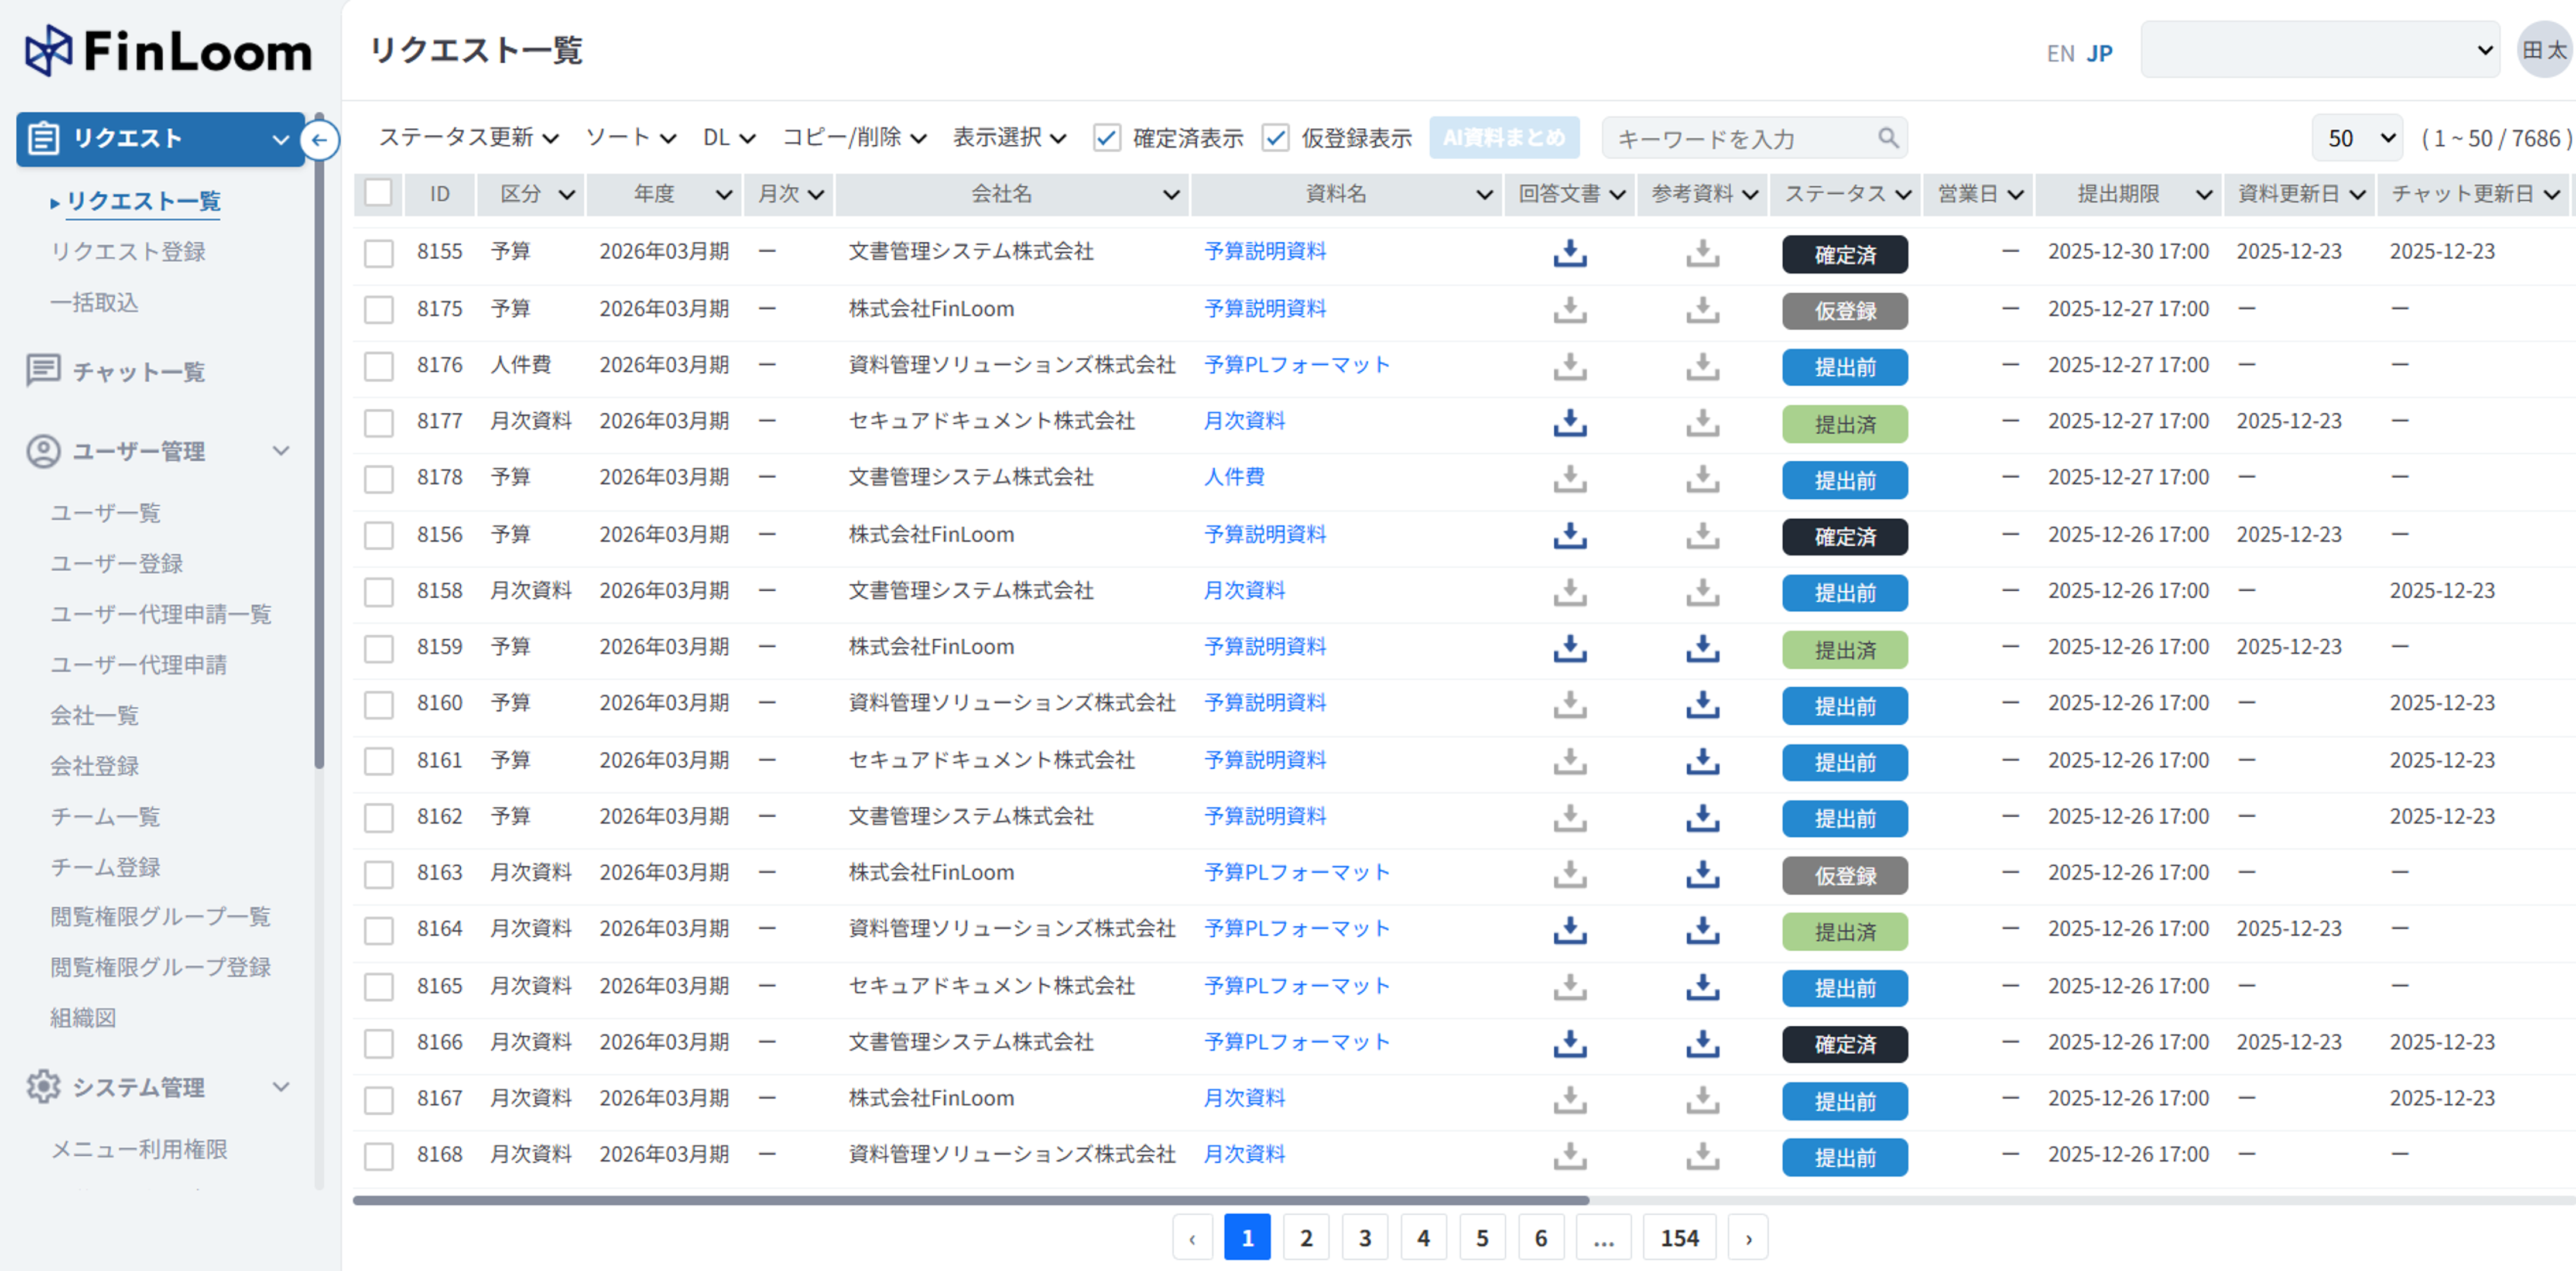Collapse the ユーザー管理 sidebar section
The image size is (2576, 1271).
point(281,451)
